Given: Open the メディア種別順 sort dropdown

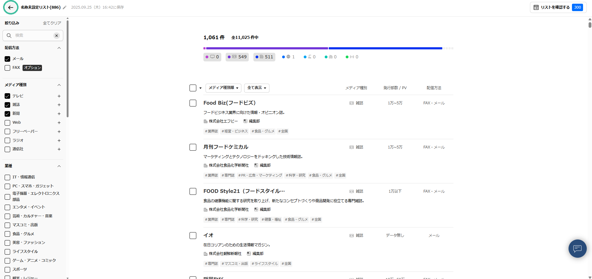Looking at the screenshot, I should pyautogui.click(x=223, y=88).
